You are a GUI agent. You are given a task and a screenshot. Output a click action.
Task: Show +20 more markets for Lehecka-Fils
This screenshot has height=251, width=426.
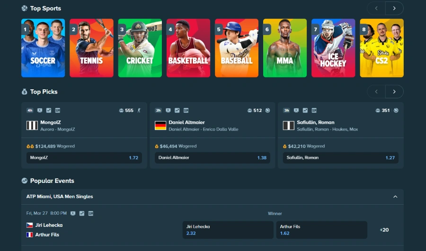[x=384, y=230]
